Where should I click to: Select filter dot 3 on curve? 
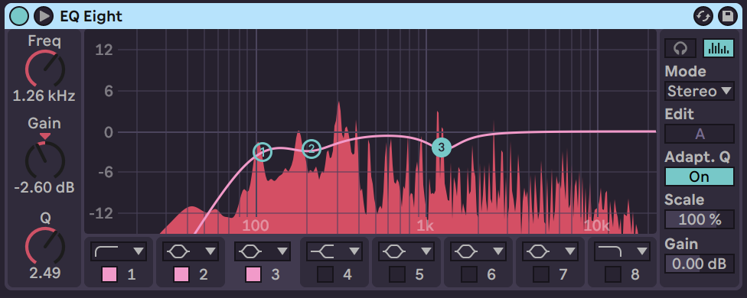click(x=442, y=147)
